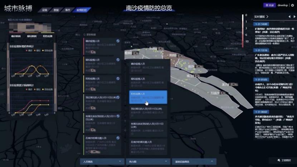The image size is (297, 167).
Task: Switch to the 设备 tab
Action: [x=44, y=10]
